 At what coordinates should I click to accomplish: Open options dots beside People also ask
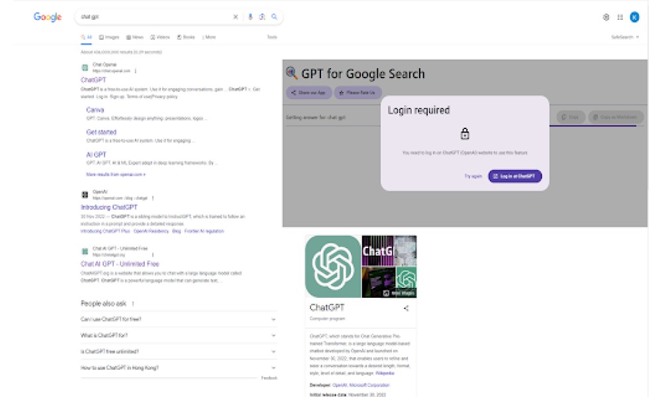[132, 303]
